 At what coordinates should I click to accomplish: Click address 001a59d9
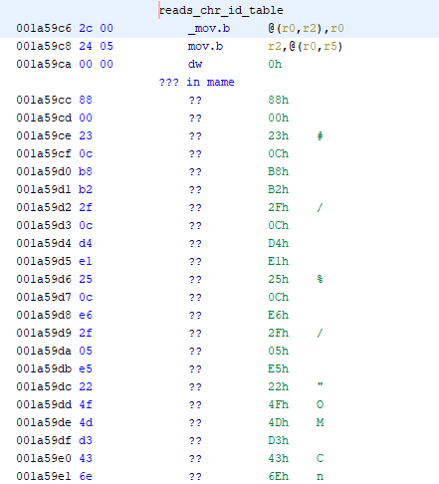coord(44,334)
